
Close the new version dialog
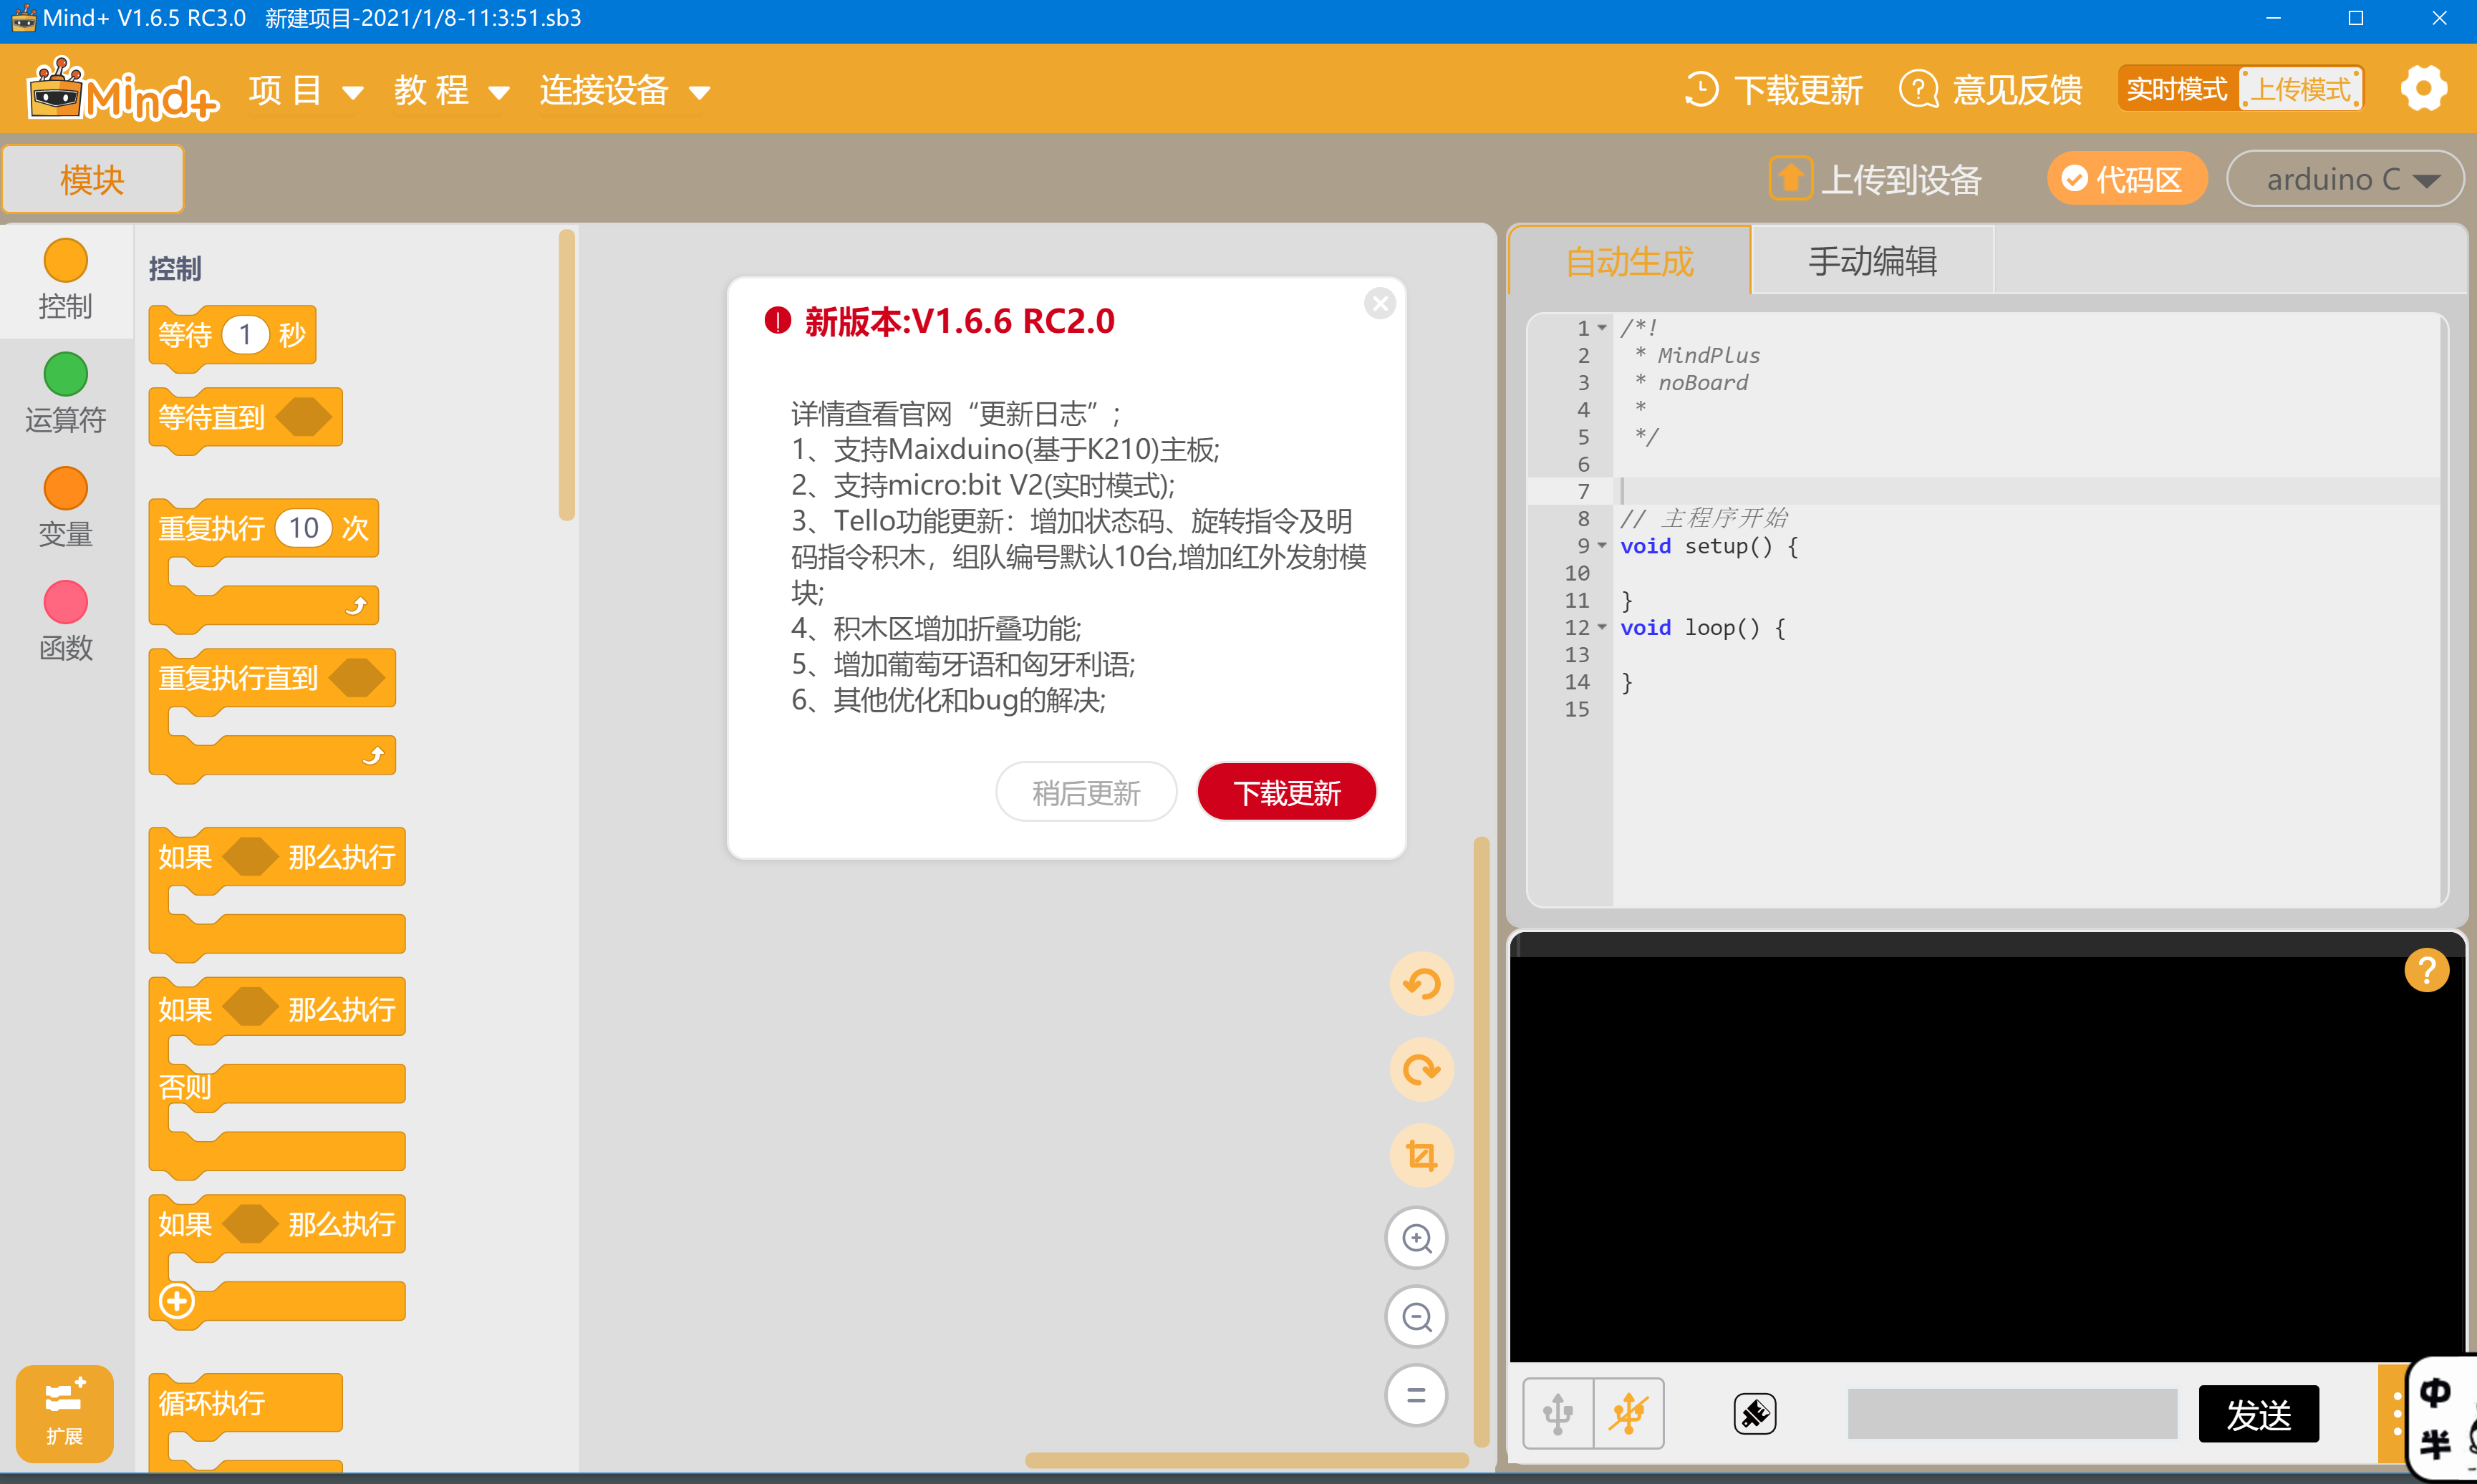pyautogui.click(x=1380, y=304)
